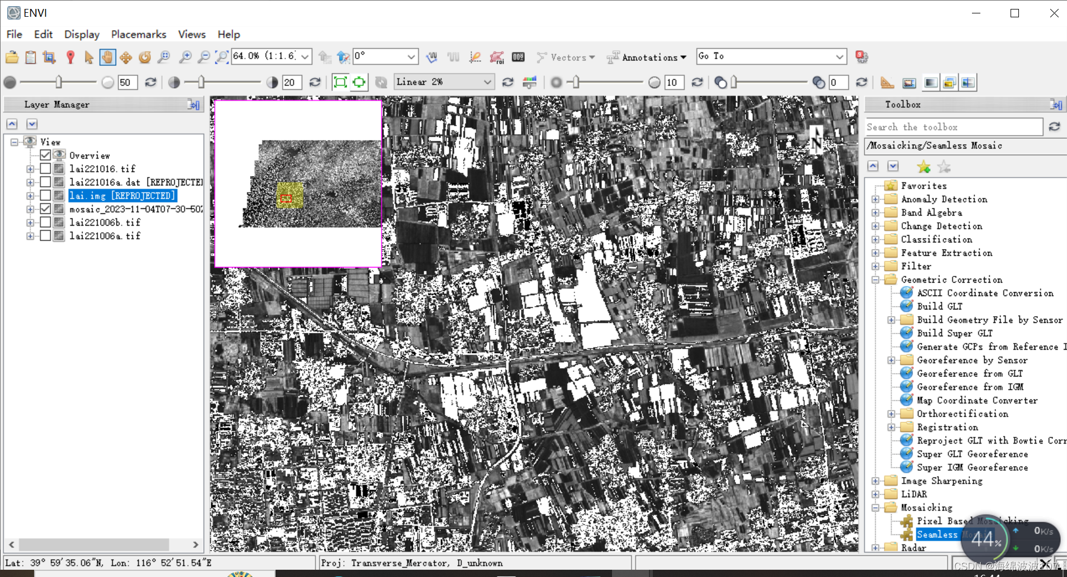This screenshot has height=577, width=1067.
Task: Enable the lai.img layer checkbox
Action: coord(45,195)
